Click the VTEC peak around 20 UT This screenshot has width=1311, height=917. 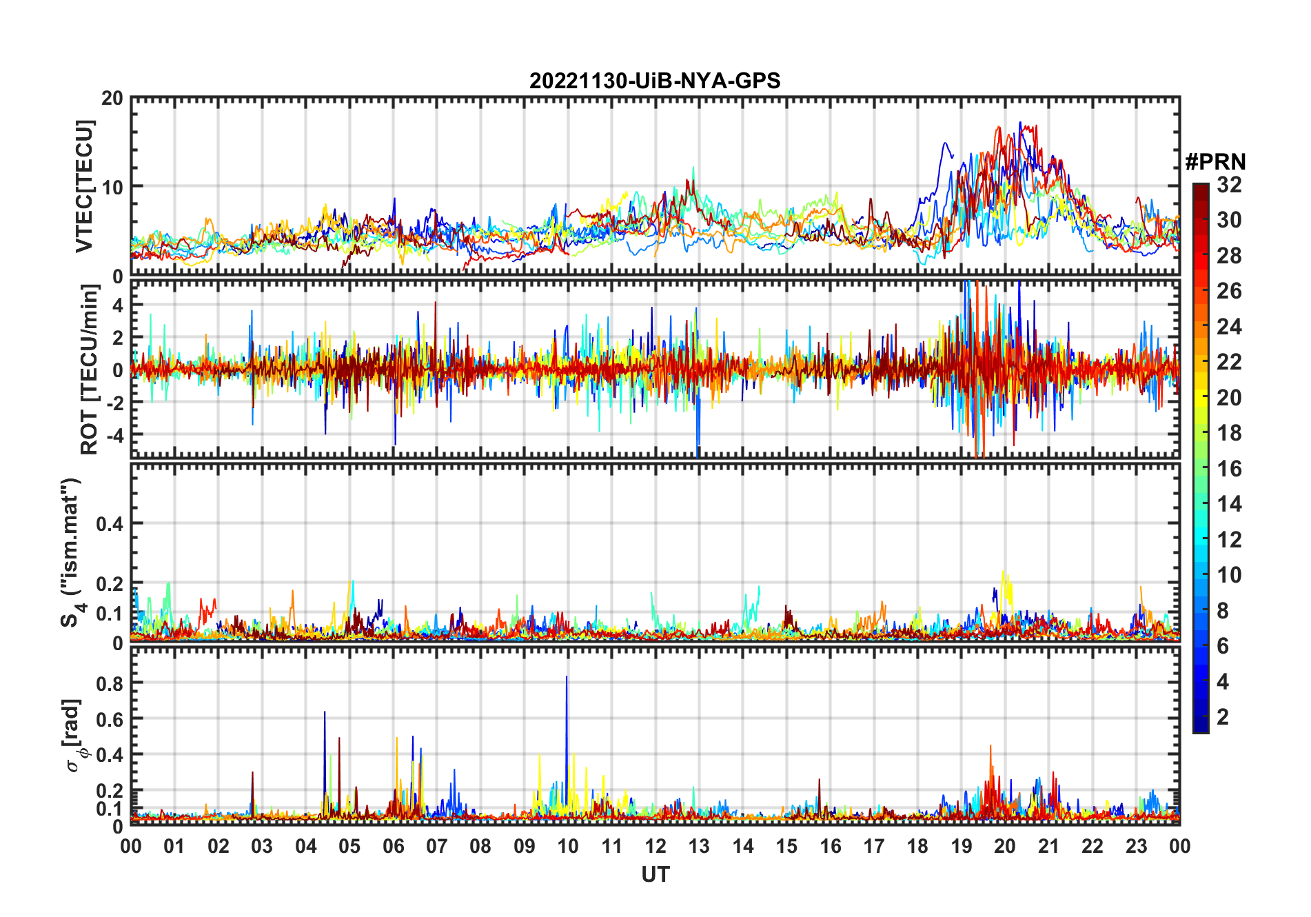point(1022,125)
